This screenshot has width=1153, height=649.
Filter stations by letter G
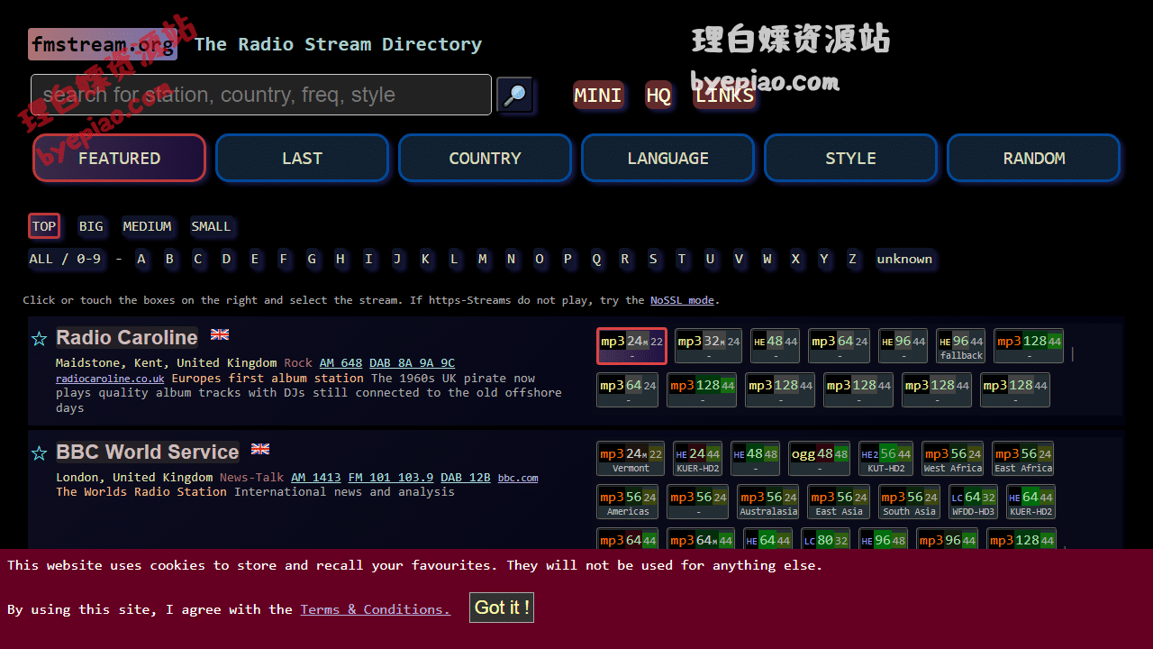[312, 259]
